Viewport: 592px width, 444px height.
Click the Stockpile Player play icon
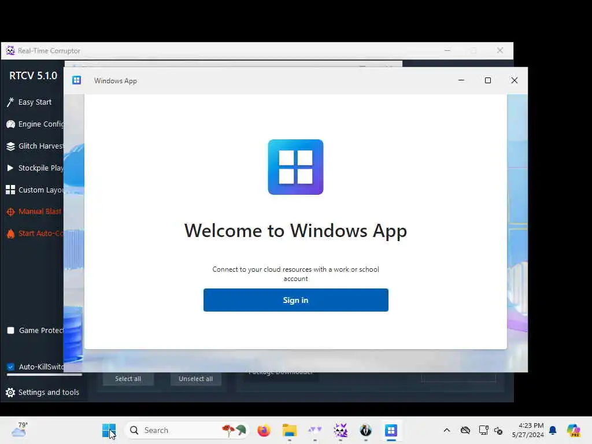pos(10,168)
